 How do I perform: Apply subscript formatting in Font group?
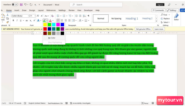(31, 21)
